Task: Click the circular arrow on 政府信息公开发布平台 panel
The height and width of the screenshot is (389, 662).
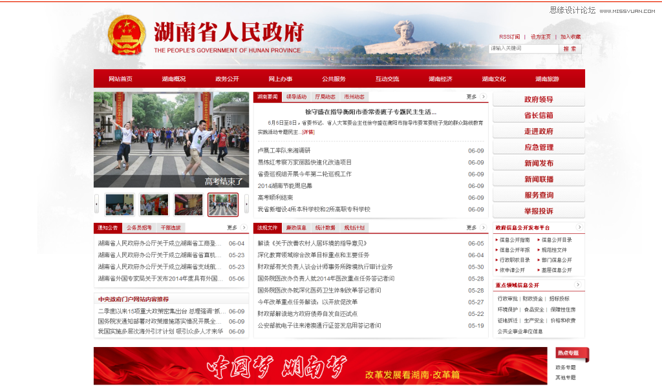Action: click(x=579, y=227)
